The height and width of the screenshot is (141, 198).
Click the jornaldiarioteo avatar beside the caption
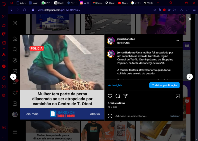tap(111, 54)
